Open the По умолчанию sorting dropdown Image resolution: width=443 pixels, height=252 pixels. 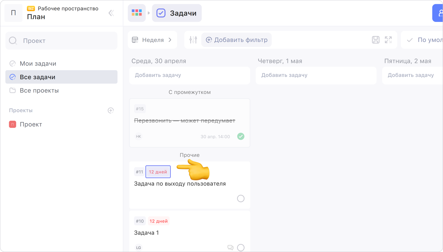pos(422,40)
